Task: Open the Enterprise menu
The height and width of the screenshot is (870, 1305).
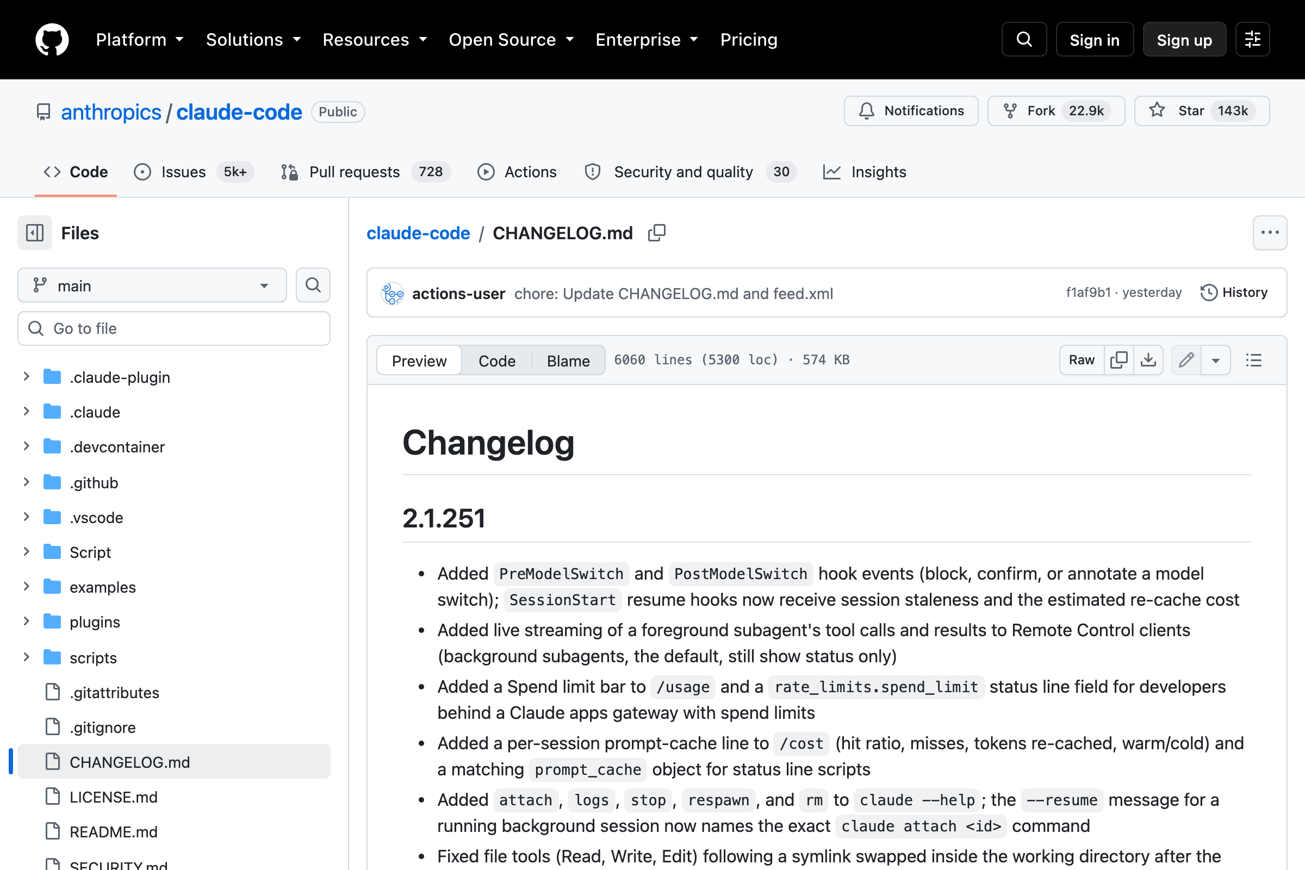Action: 647,39
